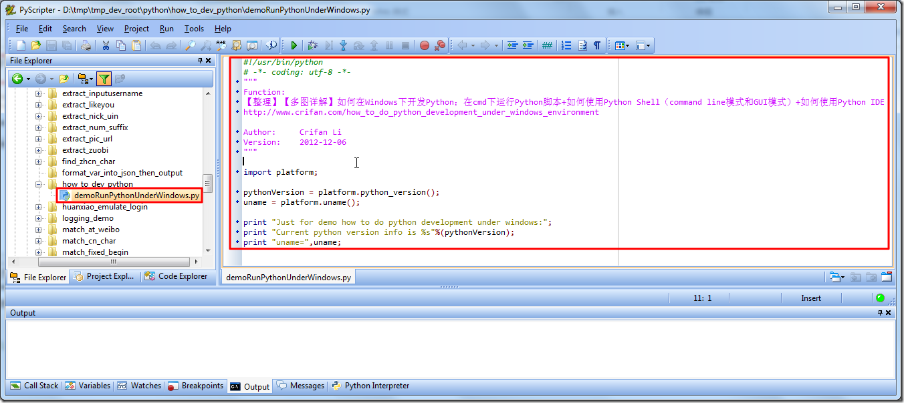Select the find_zhcn_char folder
Viewport: 904px width, 403px height.
88,161
